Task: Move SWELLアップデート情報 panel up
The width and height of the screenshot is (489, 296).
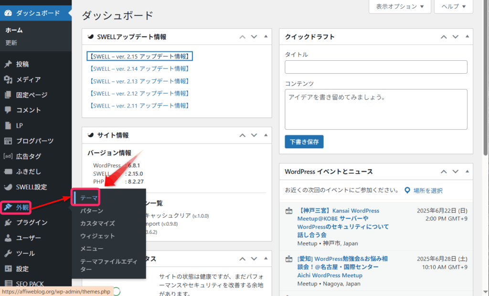Action: pos(242,37)
